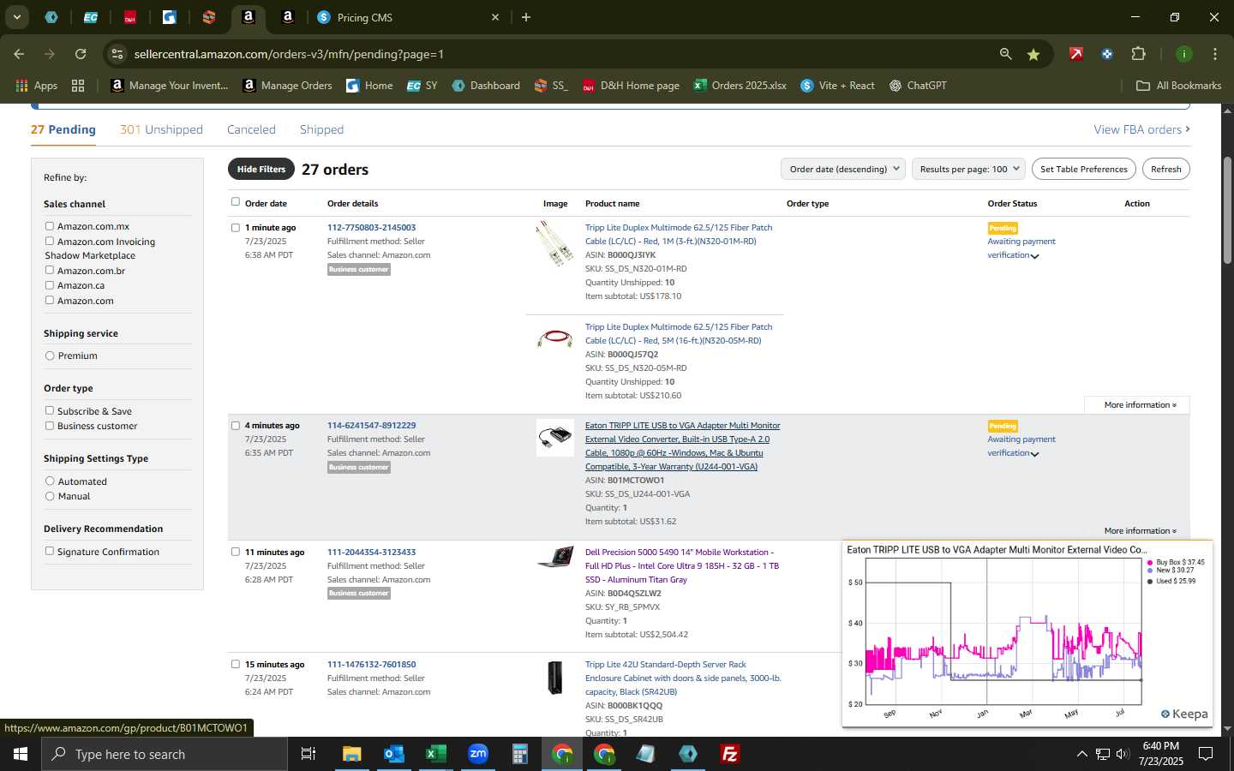Screen dimensions: 1234x771
Task: Select the Premium shipping service radio
Action: pos(50,356)
